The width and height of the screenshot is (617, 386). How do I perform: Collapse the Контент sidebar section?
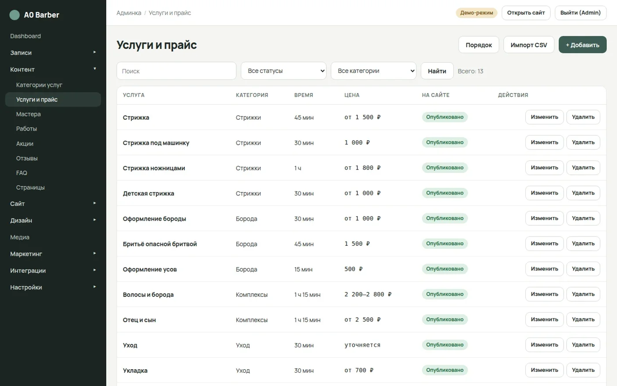tap(53, 69)
